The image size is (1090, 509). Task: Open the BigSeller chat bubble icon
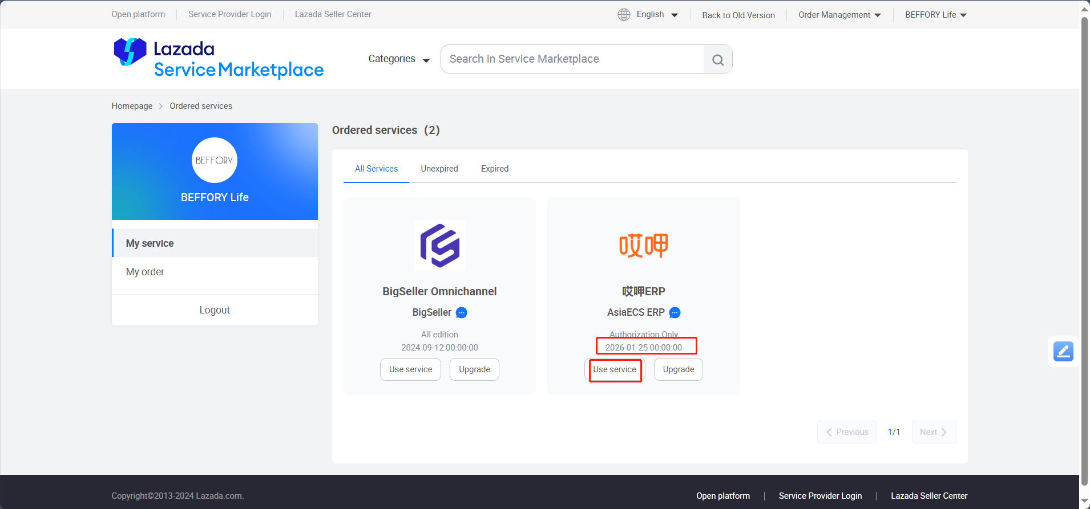click(462, 312)
